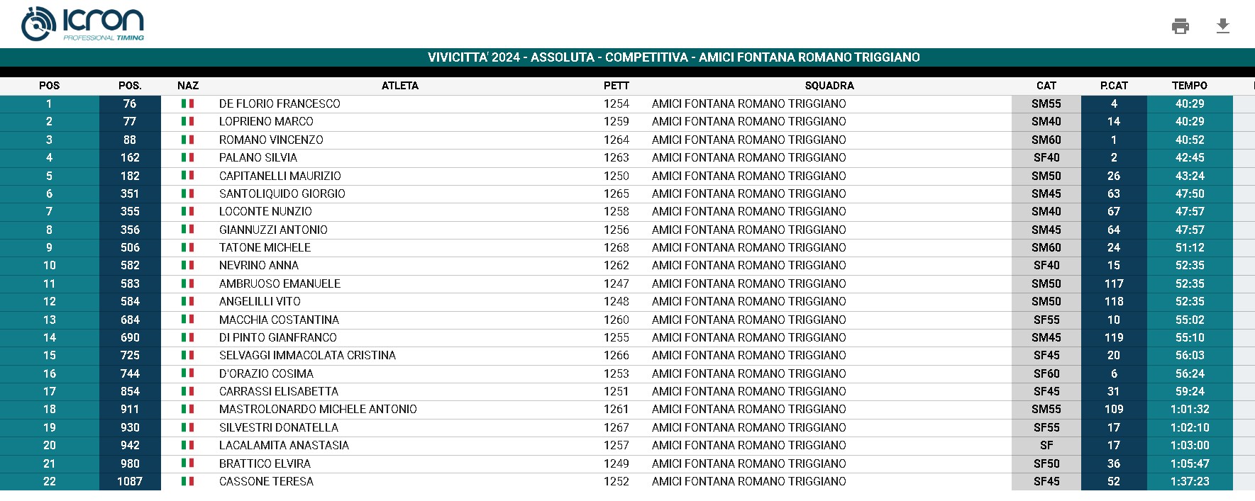This screenshot has height=501, width=1255.
Task: Click time 40:52
Action: click(x=1190, y=140)
